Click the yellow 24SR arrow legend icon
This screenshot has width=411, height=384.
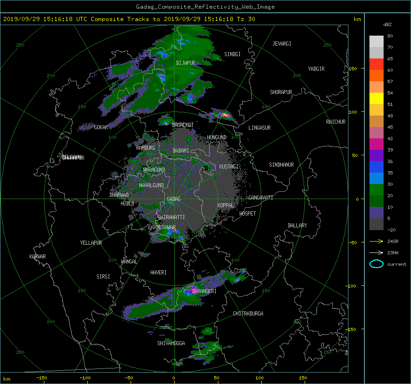[x=376, y=241]
